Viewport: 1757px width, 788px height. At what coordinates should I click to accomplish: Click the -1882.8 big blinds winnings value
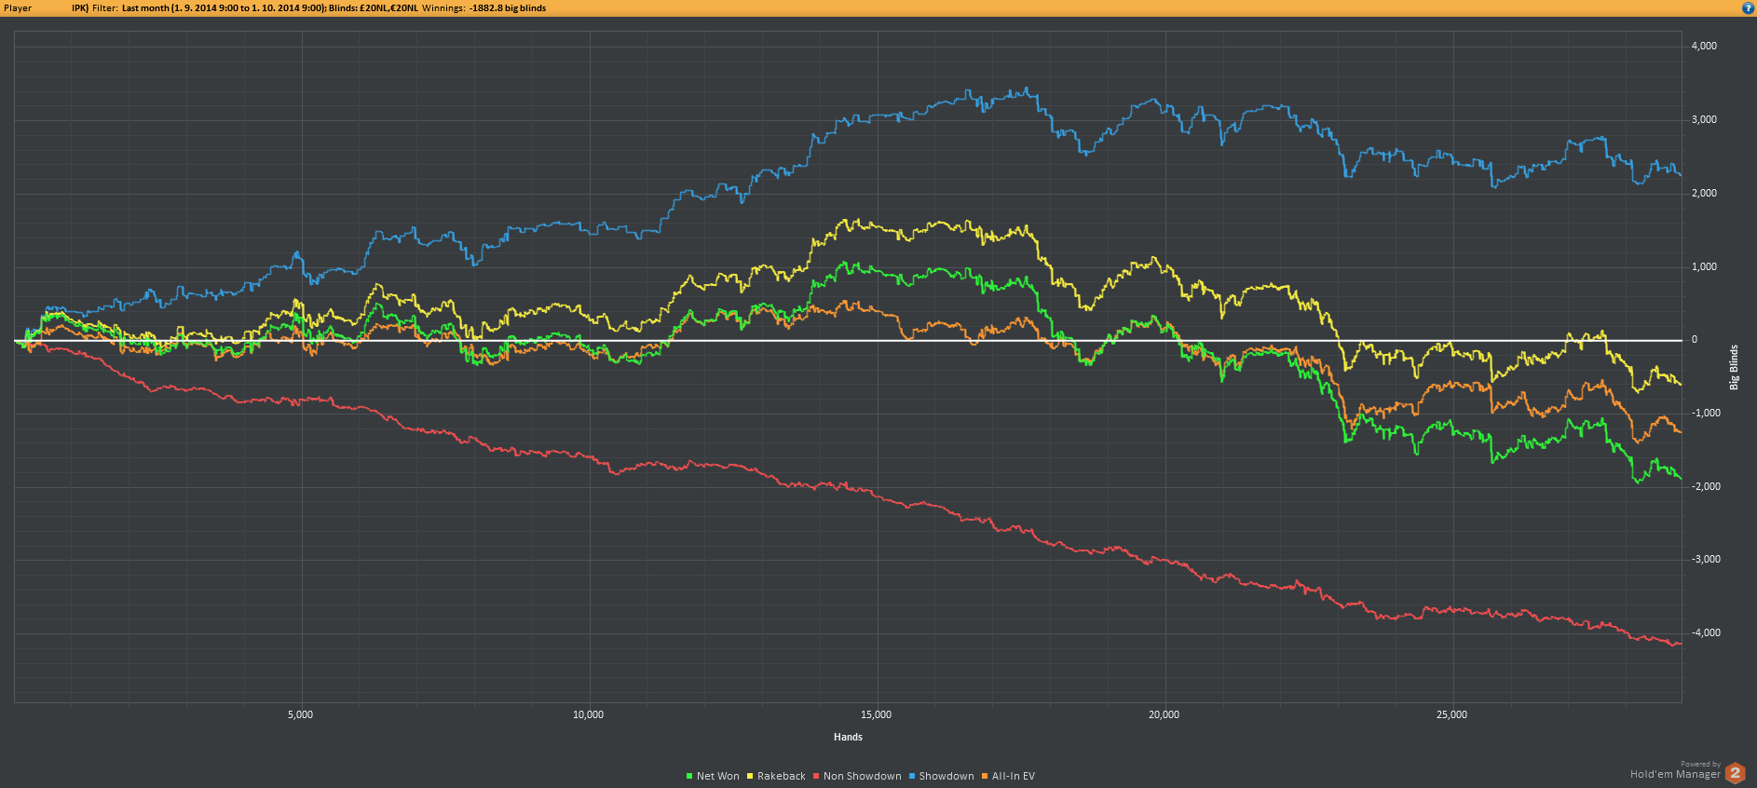pyautogui.click(x=508, y=8)
